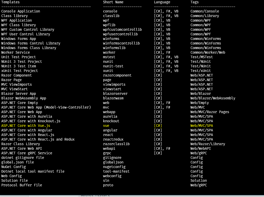Click the 'webconfig' short name

click(112, 176)
